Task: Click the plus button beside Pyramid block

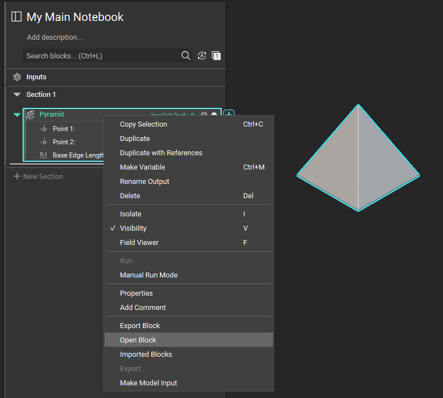Action: pyautogui.click(x=229, y=113)
